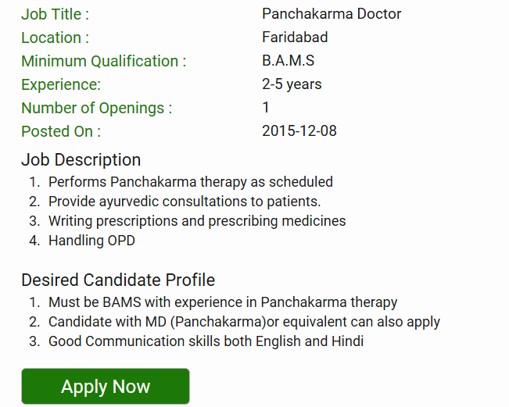Click the Apply Now button

point(106,387)
